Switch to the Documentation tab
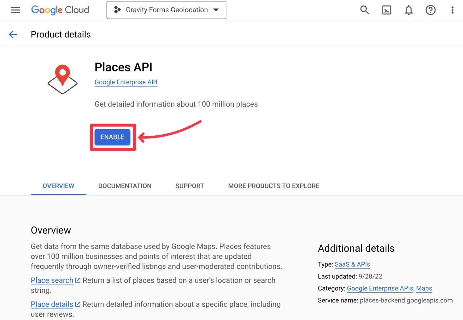This screenshot has height=320, width=463. [125, 186]
